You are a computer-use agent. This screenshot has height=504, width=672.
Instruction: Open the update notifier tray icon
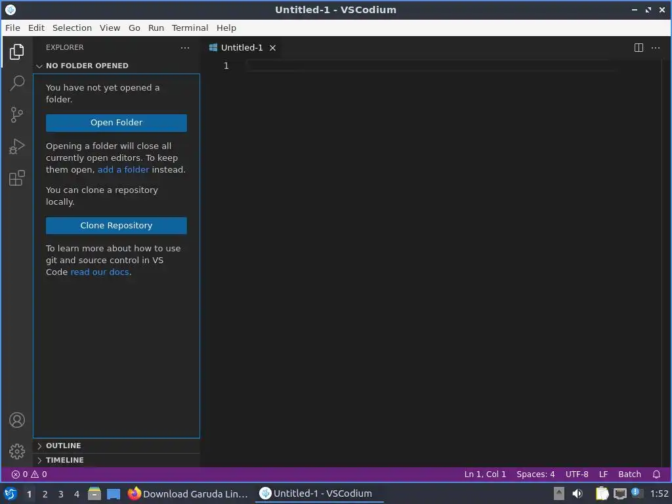click(637, 493)
